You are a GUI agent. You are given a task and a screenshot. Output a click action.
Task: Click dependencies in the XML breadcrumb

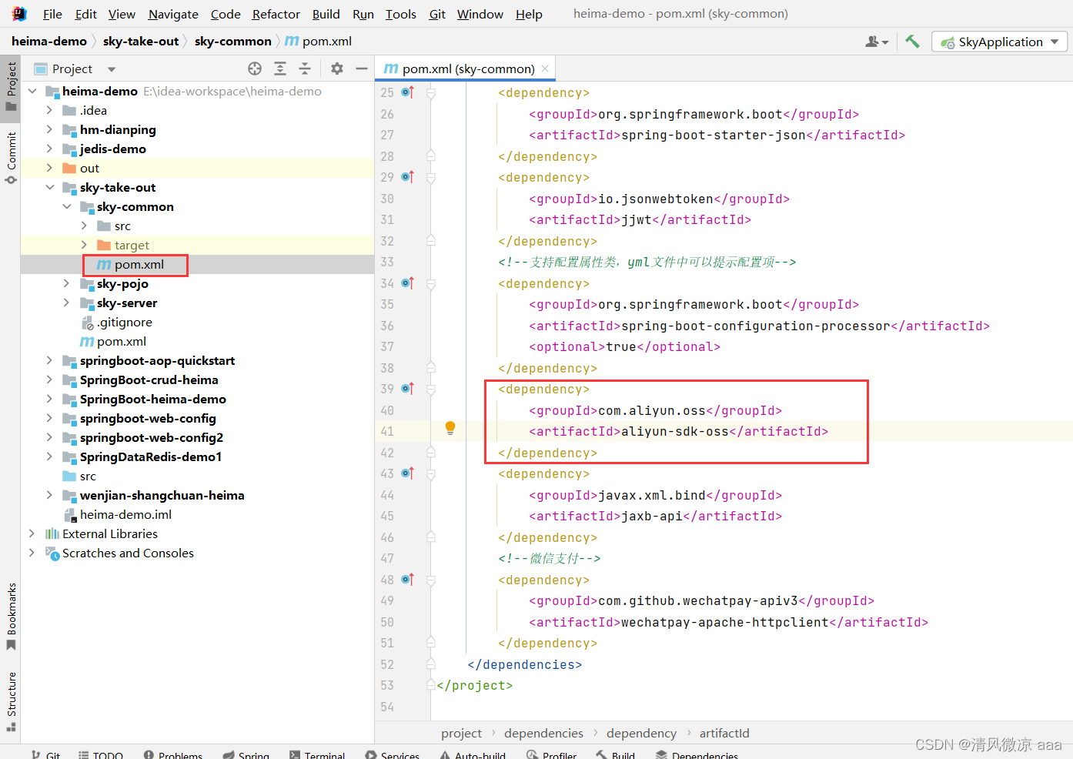click(x=544, y=734)
